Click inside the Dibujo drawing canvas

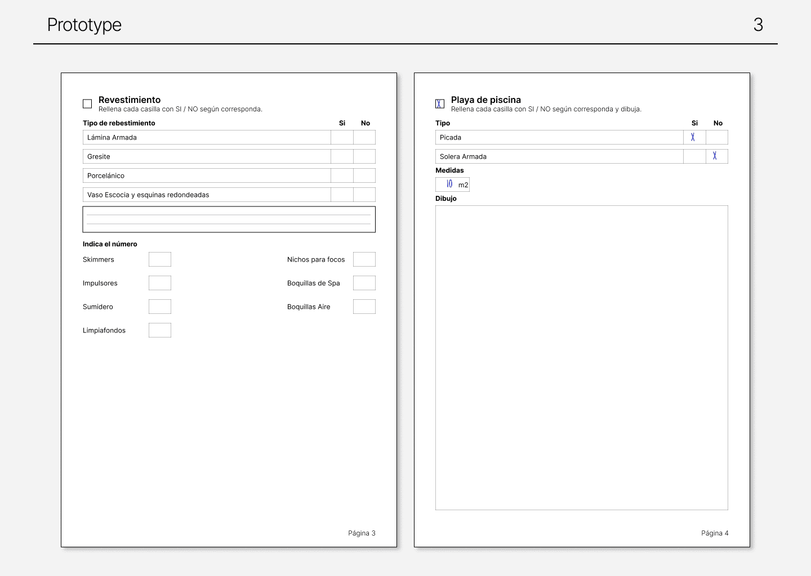coord(582,357)
